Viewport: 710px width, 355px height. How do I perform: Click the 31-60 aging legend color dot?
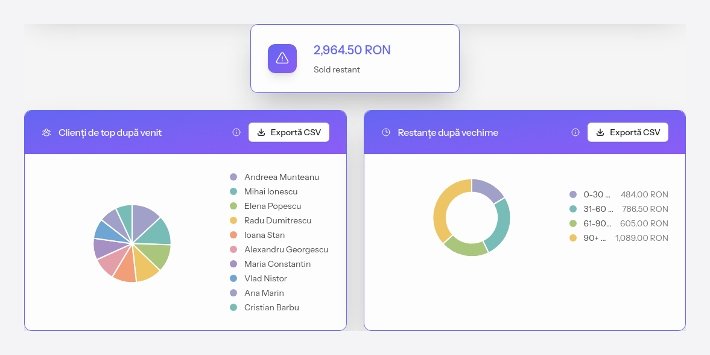point(573,209)
